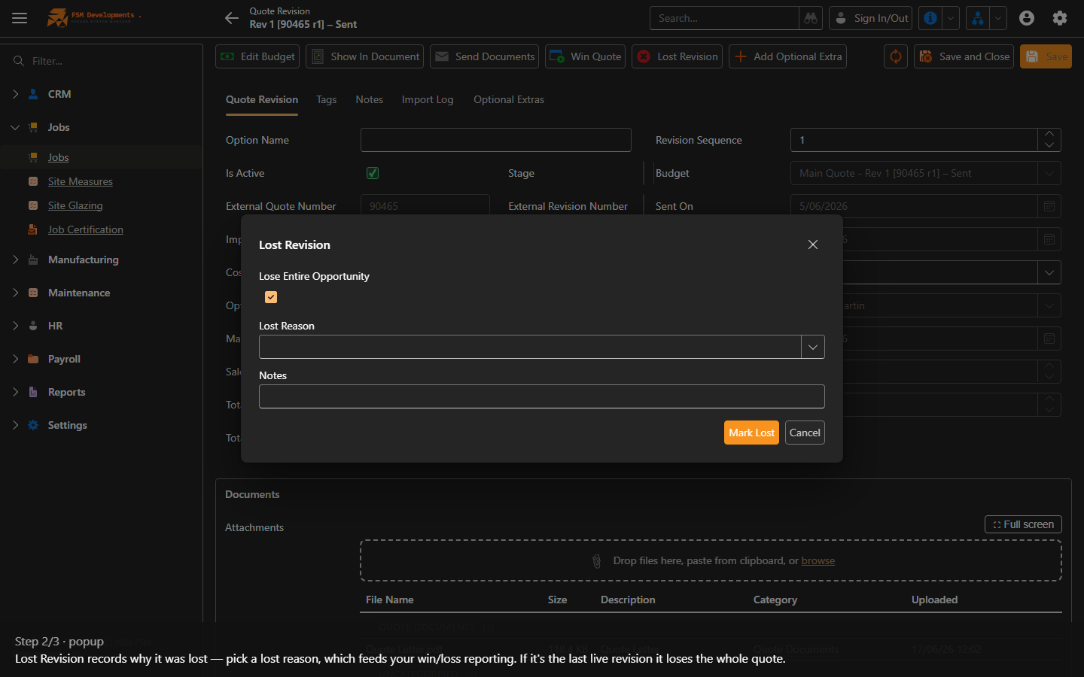Click the Mark Lost button
The image size is (1084, 677).
click(x=751, y=433)
